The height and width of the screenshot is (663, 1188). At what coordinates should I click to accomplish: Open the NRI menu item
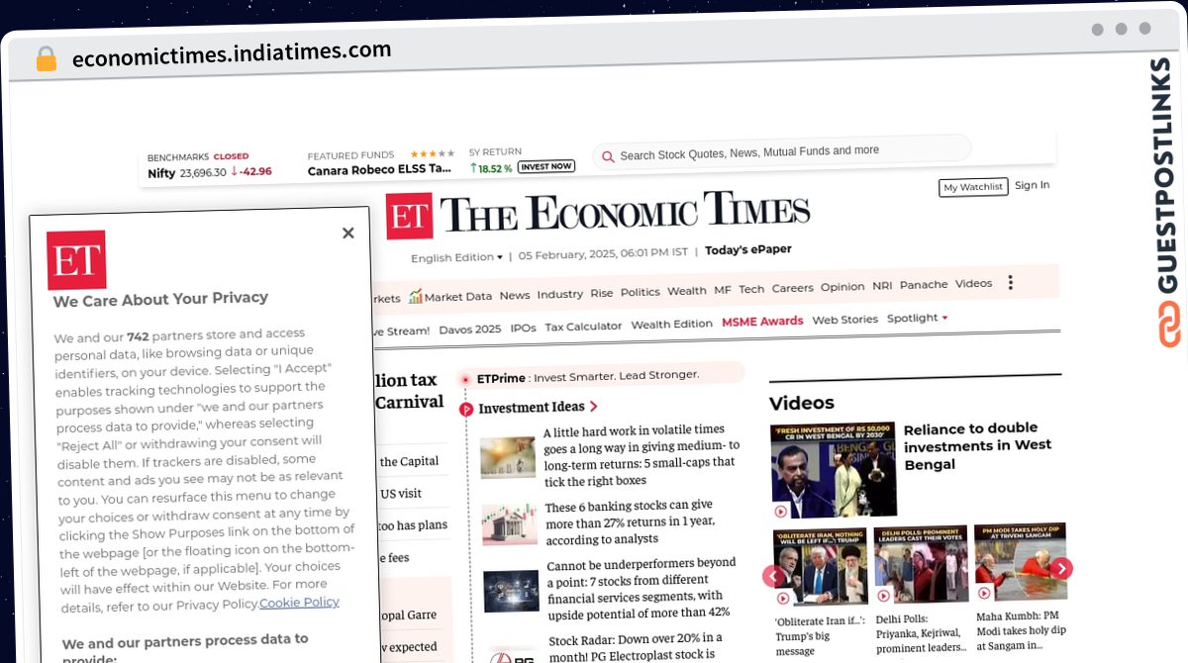[x=882, y=286]
